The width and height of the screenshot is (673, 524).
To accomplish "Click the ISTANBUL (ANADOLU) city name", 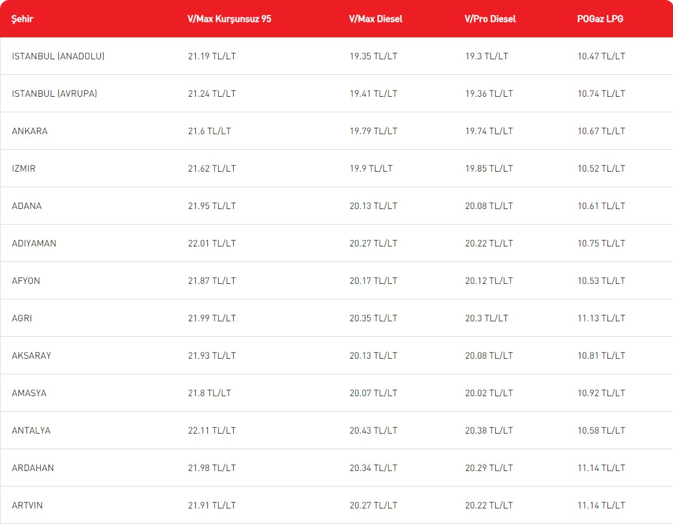I will coord(58,56).
